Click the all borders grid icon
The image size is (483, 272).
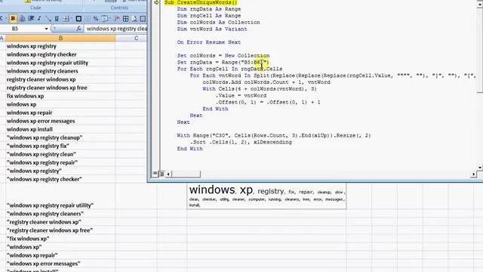tap(126, 19)
